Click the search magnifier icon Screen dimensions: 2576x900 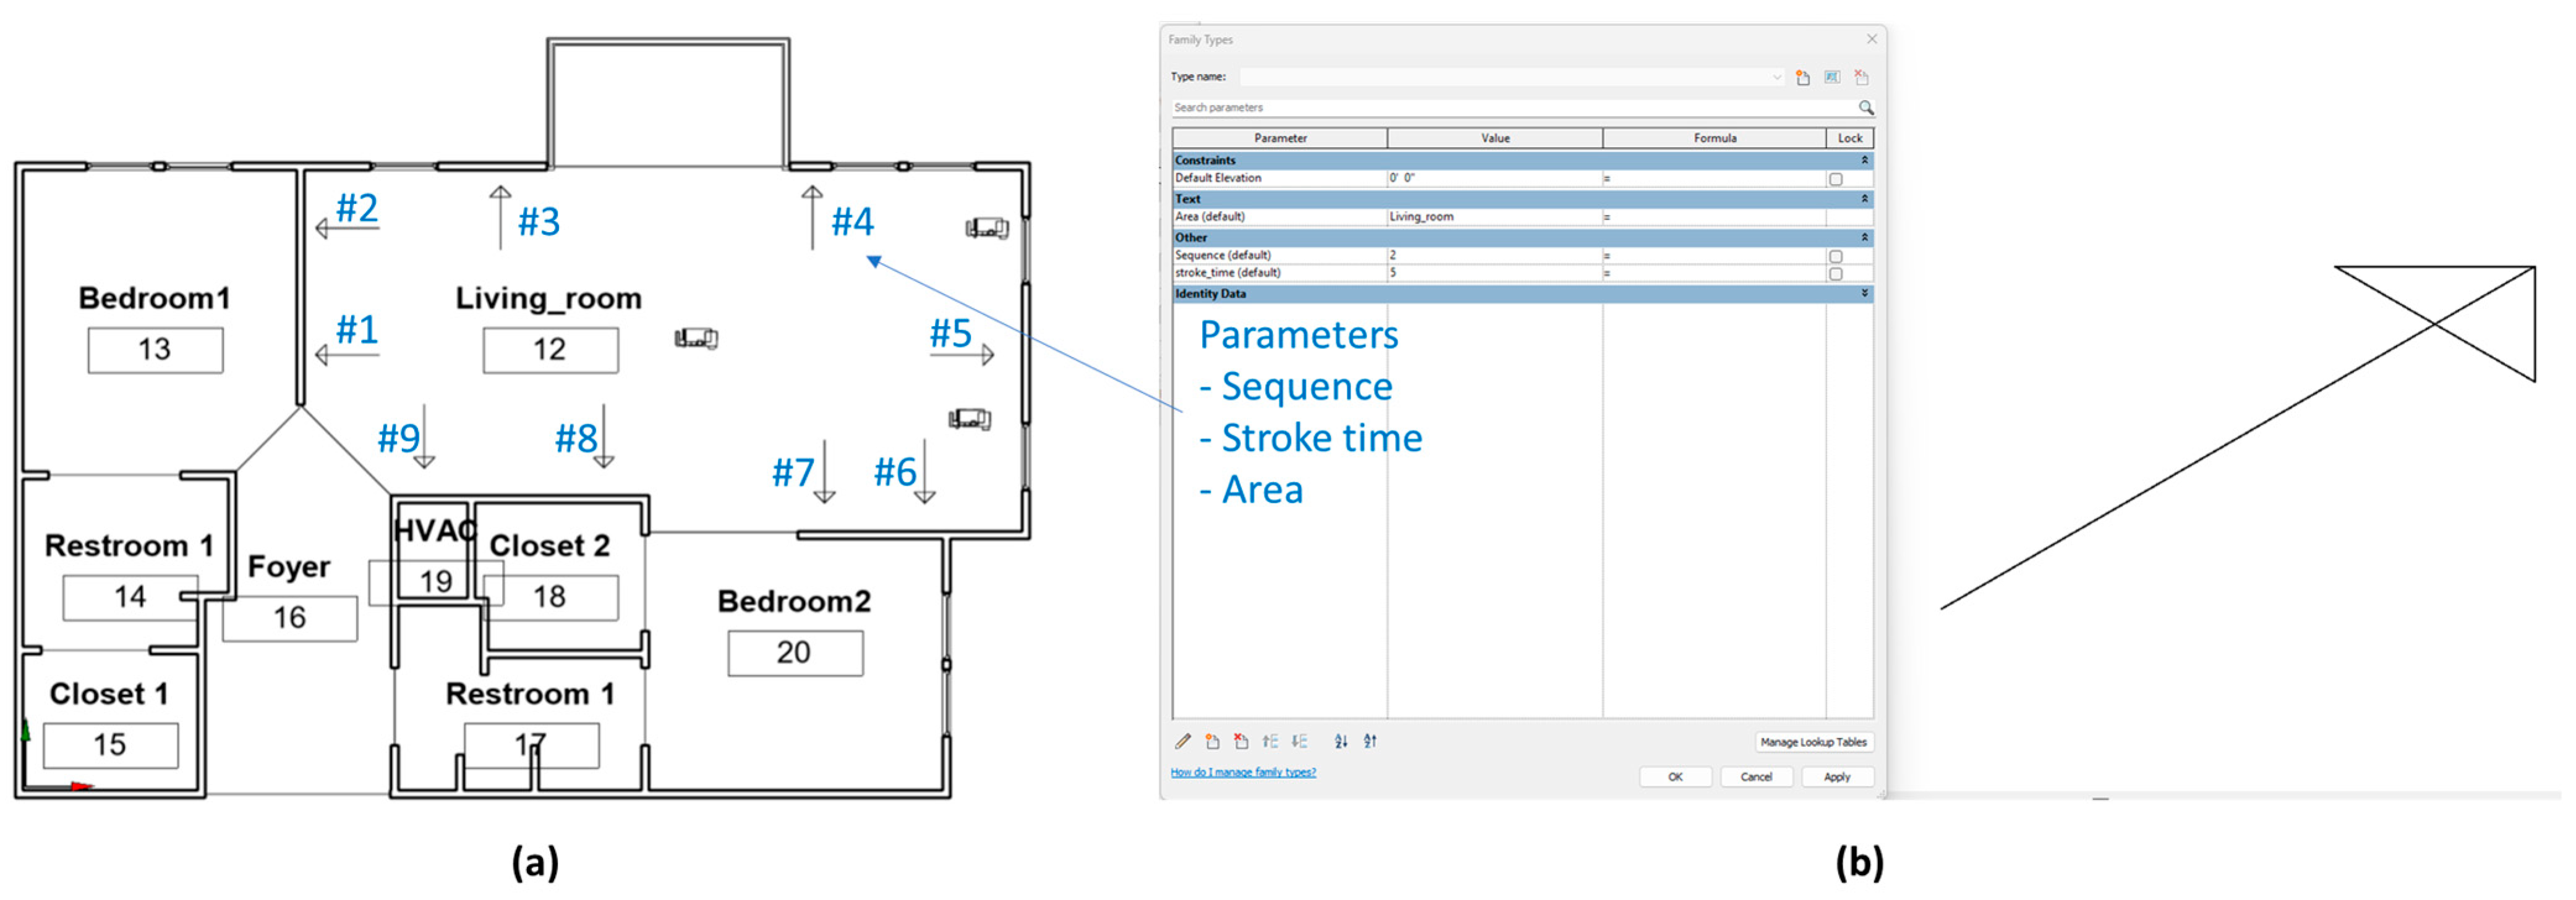(1865, 108)
